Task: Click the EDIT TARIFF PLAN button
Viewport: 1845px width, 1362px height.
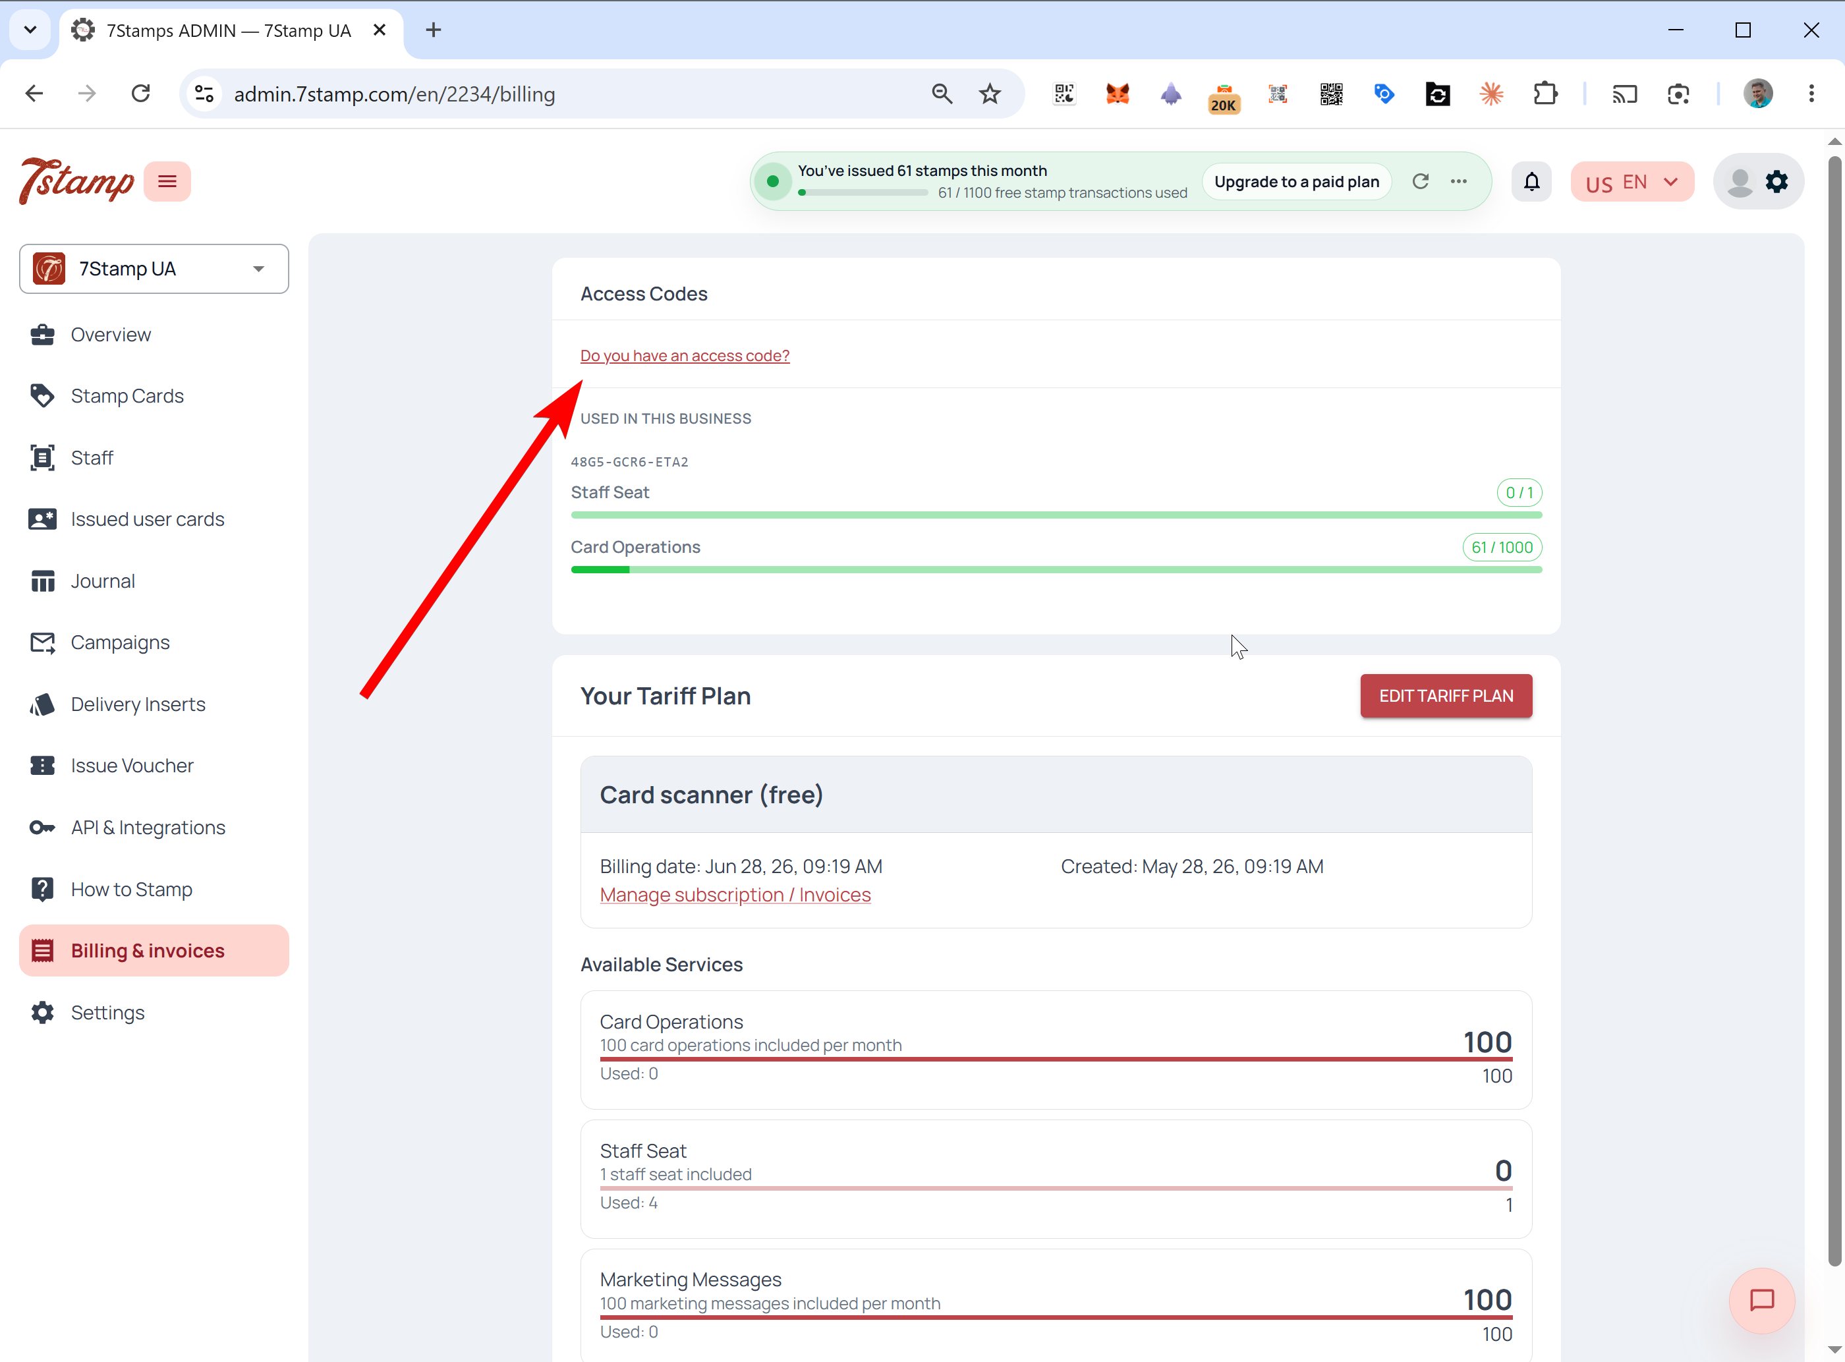Action: tap(1446, 696)
